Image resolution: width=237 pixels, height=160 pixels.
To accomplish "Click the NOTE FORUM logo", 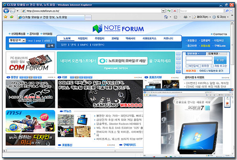I will [x=118, y=29].
